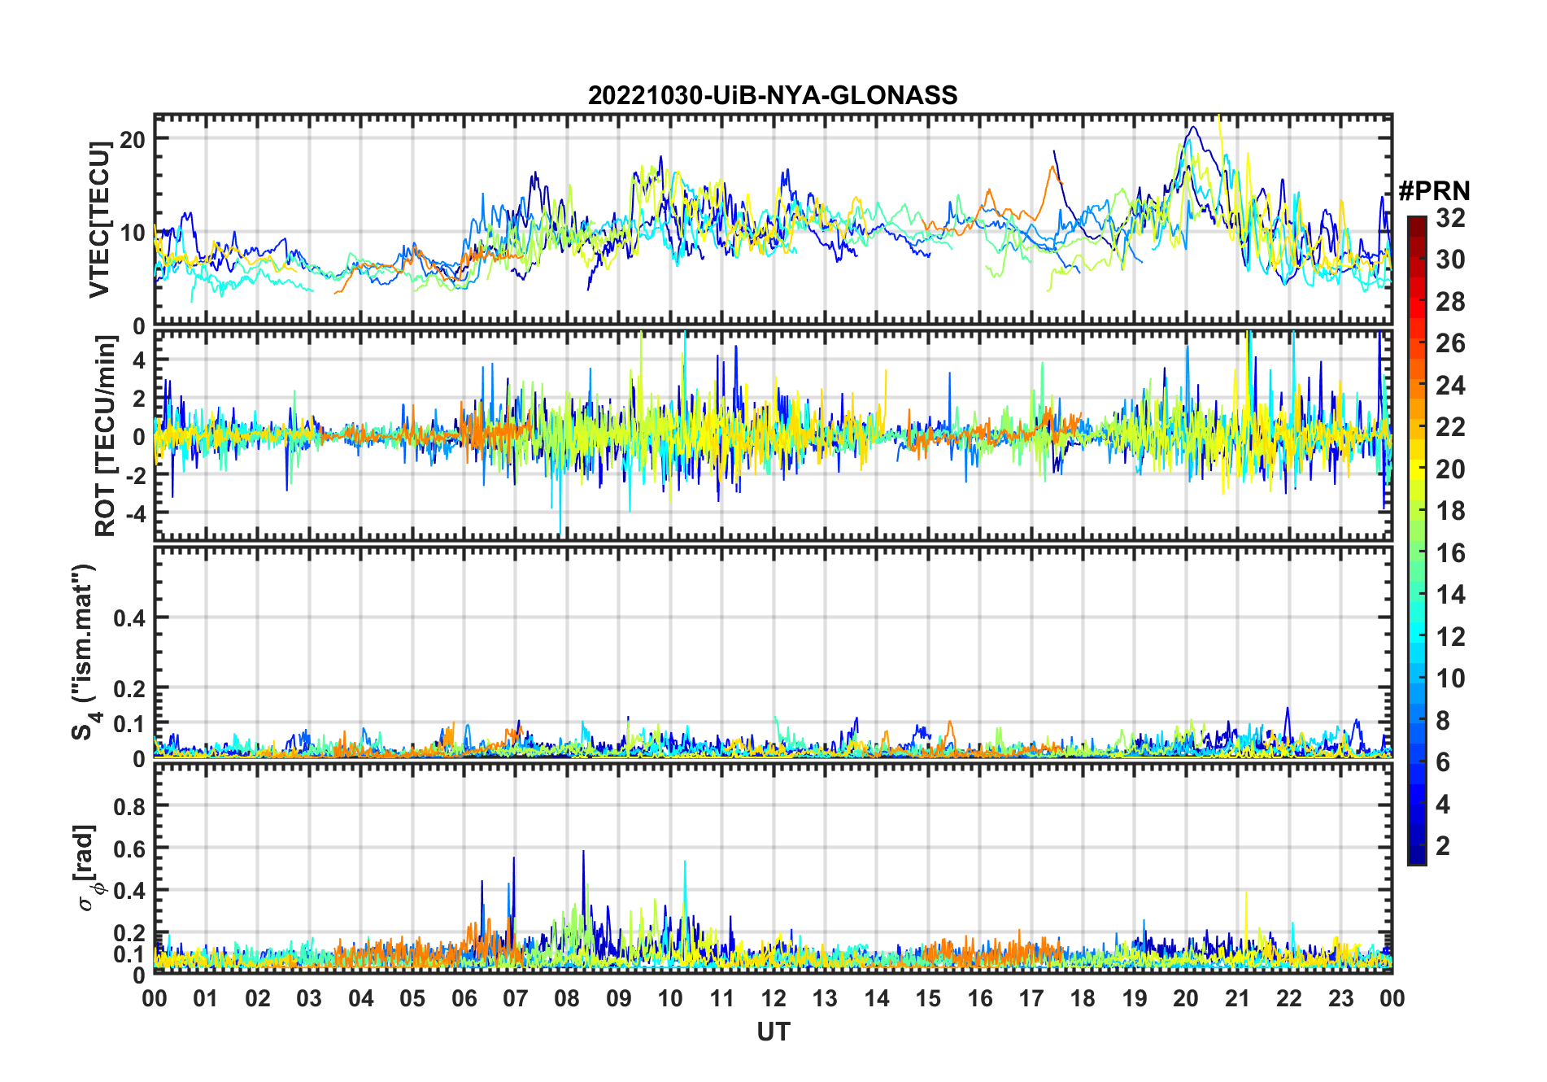The height and width of the screenshot is (1082, 1547).
Task: Click x-axis tick label 12
Action: [x=773, y=998]
